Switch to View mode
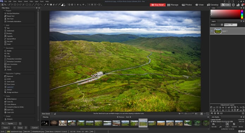245x133 pixels. click(200, 5)
